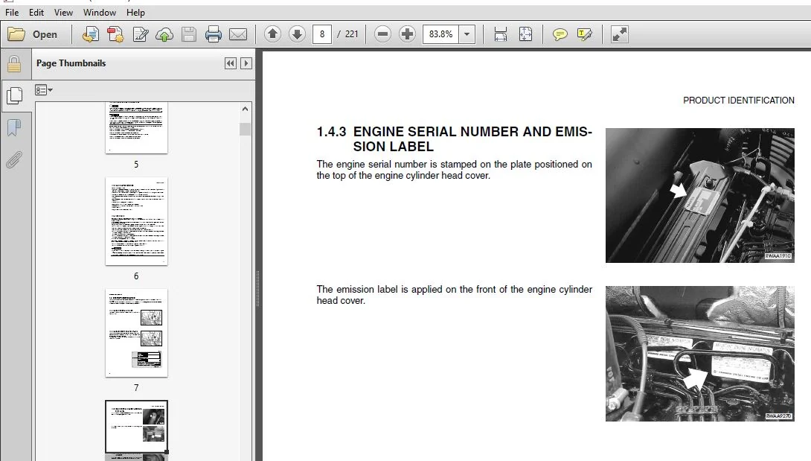The width and height of the screenshot is (811, 461).
Task: Open the Edit menu
Action: click(36, 13)
